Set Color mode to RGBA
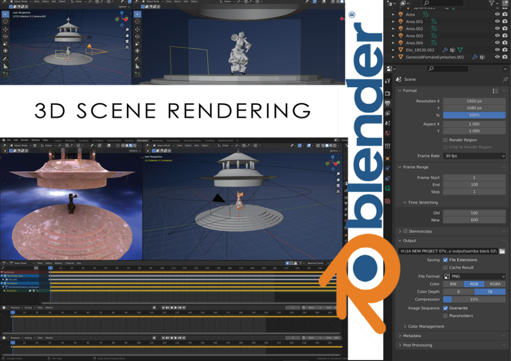Viewport: 511px width, 361px height. pos(495,284)
